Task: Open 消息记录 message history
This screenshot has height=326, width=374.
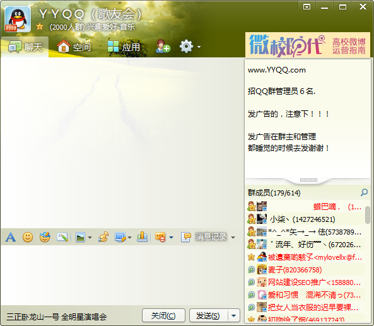Action: (204, 237)
